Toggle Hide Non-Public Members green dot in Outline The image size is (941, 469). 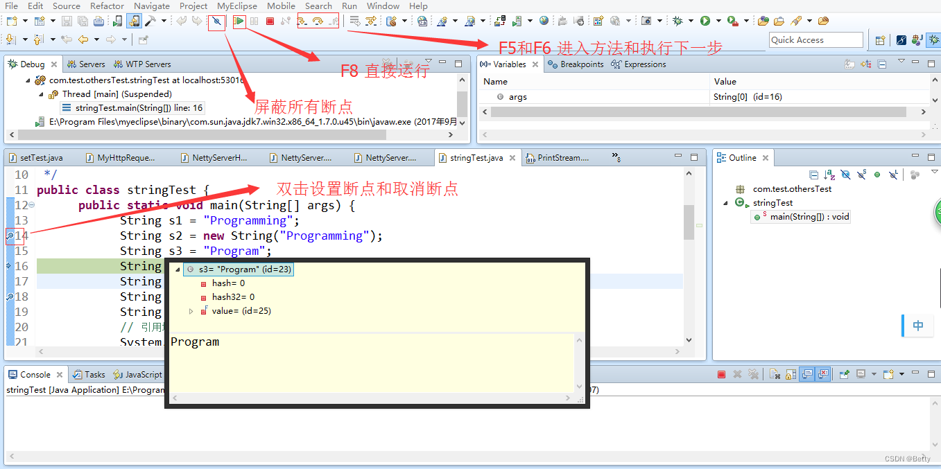(877, 175)
